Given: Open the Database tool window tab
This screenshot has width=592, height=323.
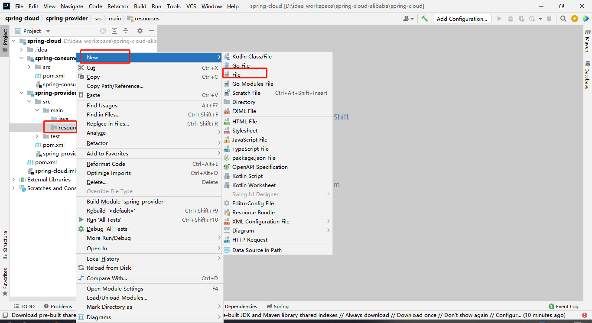Looking at the screenshot, I should point(587,75).
